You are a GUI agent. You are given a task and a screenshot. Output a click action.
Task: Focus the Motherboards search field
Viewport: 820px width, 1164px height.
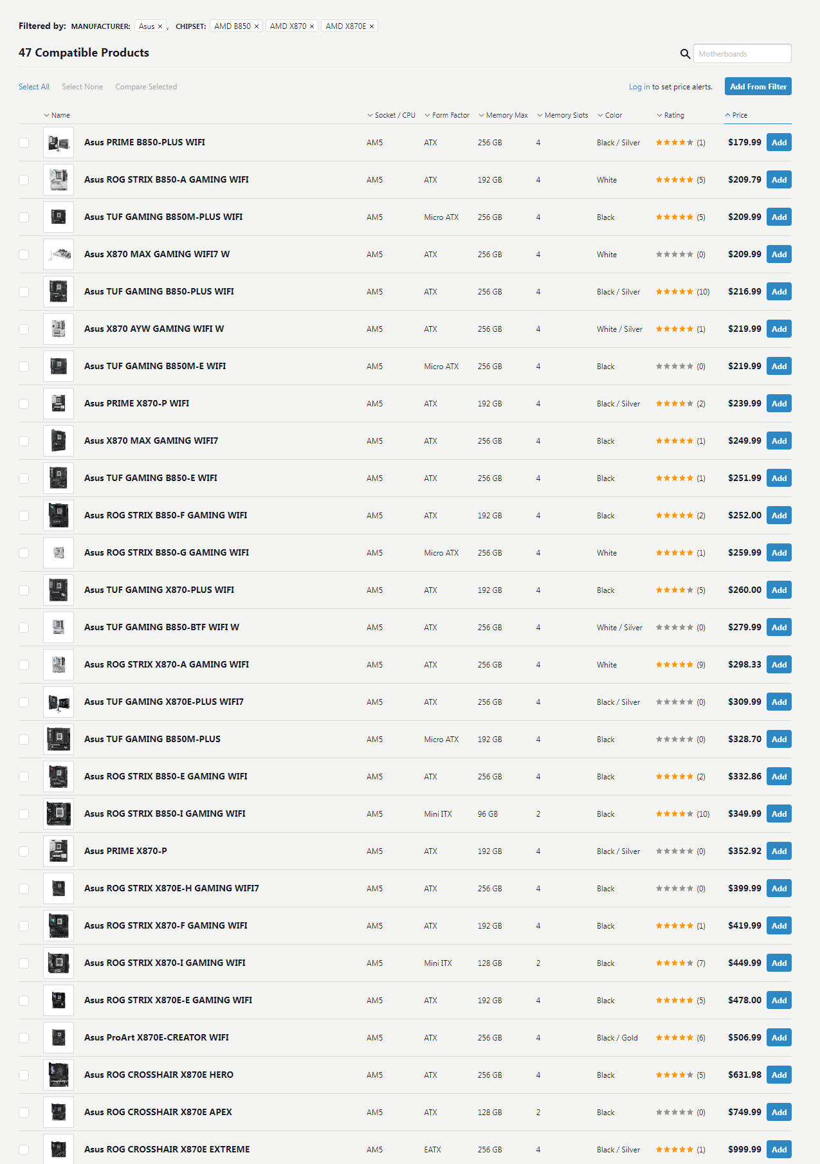coord(742,54)
